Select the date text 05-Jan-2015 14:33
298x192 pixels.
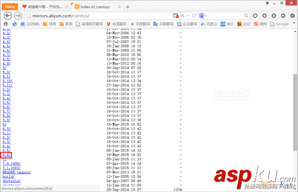(124, 150)
